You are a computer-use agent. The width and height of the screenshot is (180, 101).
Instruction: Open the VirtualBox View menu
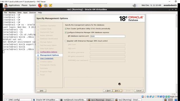click(19, 13)
